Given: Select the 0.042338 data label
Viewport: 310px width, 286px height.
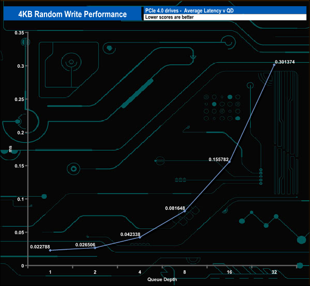Looking at the screenshot, I should (130, 234).
